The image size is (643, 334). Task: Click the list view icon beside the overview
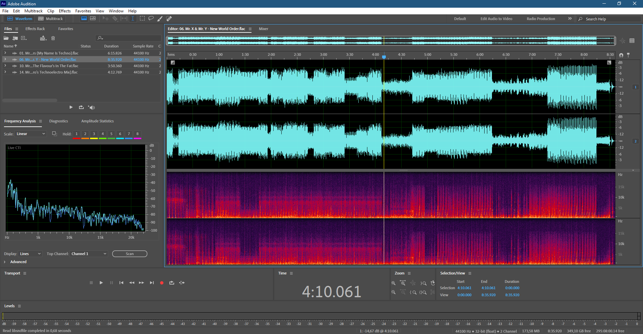tap(632, 41)
